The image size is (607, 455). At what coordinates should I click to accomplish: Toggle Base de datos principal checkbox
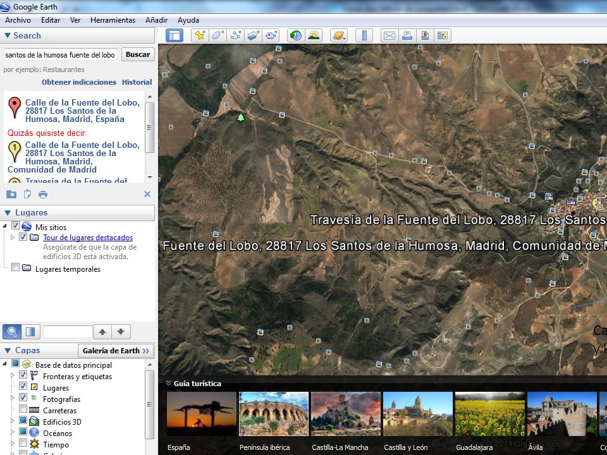[15, 363]
